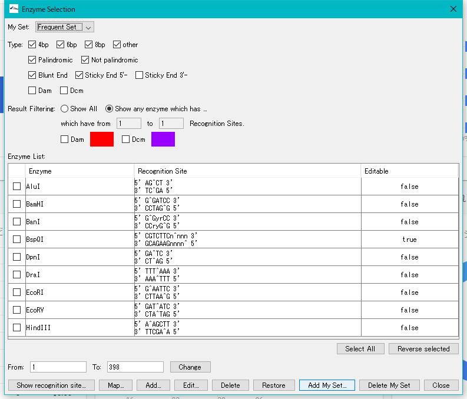Select the EcoRI enzyme name cell
Viewport: 467px width, 399px height.
point(80,292)
